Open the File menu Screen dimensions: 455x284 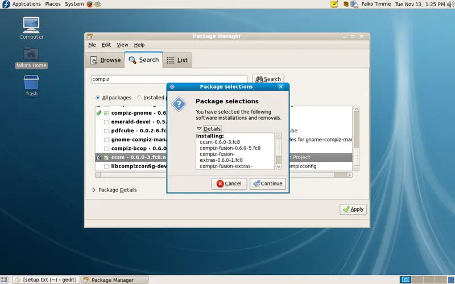(92, 45)
